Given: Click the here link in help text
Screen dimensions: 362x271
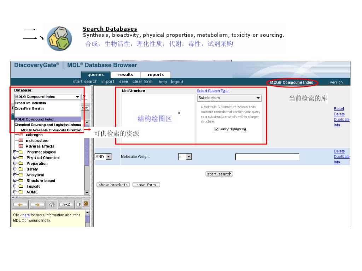Looking at the screenshot, I should pos(26,215).
